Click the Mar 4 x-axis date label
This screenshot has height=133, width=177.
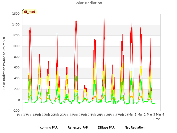[x=160, y=114]
